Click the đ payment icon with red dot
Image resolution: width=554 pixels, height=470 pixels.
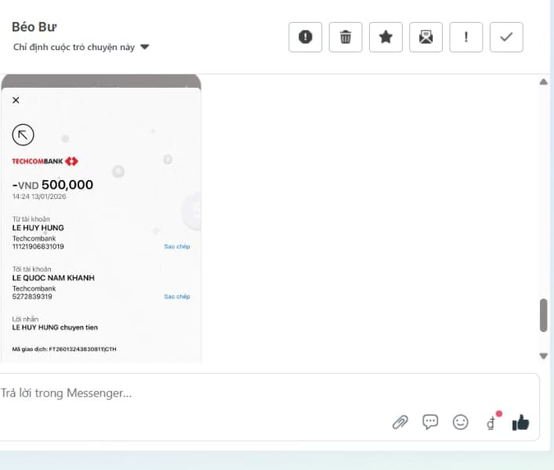click(491, 423)
